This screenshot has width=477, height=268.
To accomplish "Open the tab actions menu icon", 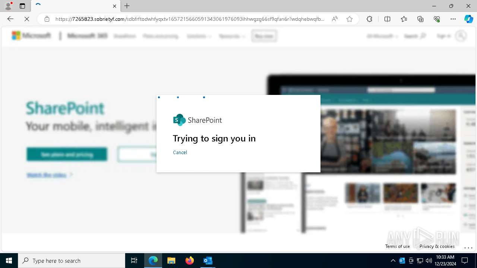I will [22, 6].
